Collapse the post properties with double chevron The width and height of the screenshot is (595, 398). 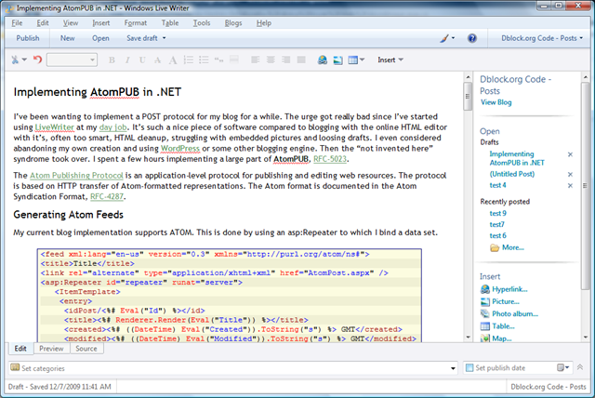[x=580, y=367]
